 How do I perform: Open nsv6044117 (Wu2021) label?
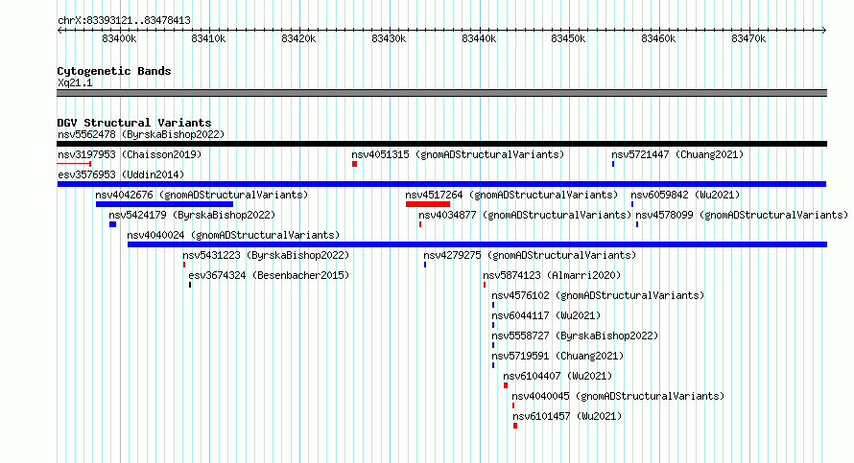click(546, 315)
